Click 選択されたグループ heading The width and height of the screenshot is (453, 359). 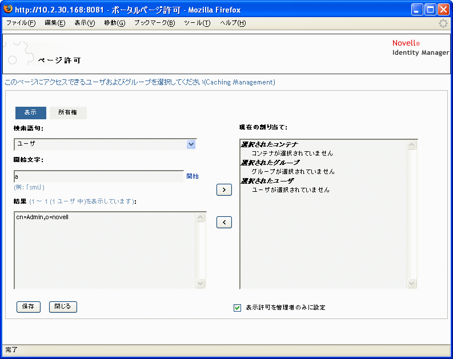point(270,163)
